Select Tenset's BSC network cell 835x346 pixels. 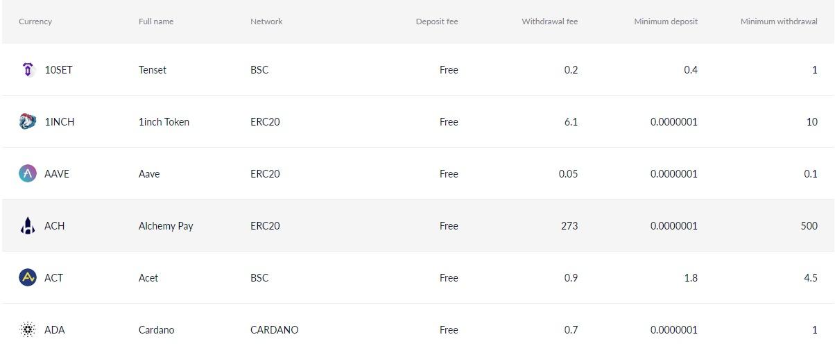pos(259,69)
